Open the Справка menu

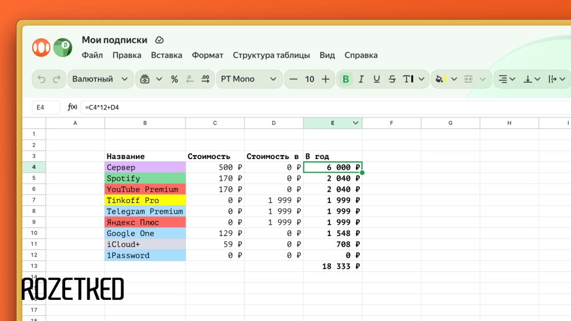click(361, 55)
